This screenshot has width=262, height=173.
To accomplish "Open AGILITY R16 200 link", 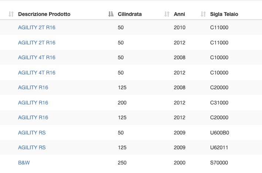I will click(x=33, y=103).
